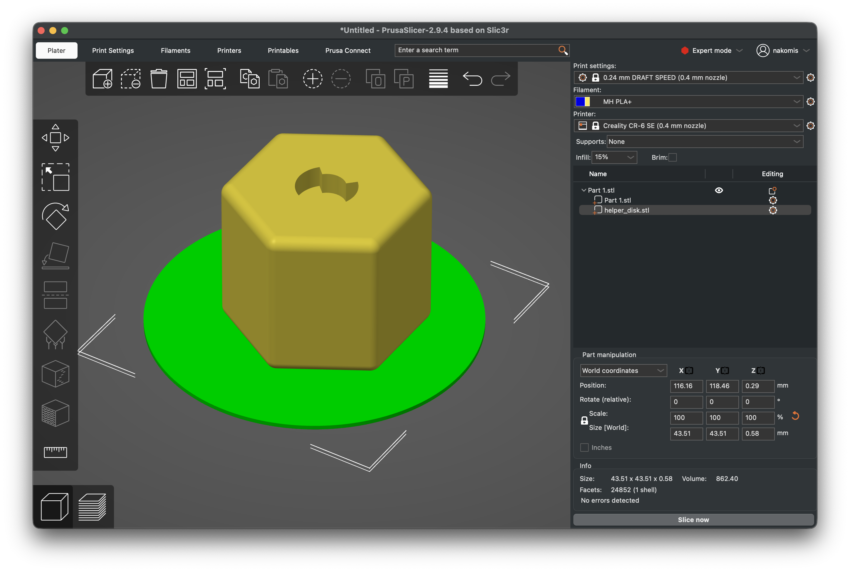Open the Filaments tab
The image size is (850, 572).
click(175, 50)
